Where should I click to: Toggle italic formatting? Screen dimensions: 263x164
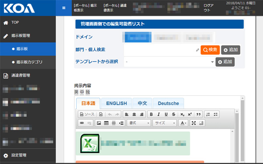159,115
